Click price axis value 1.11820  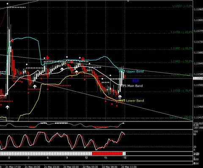click(198, 20)
